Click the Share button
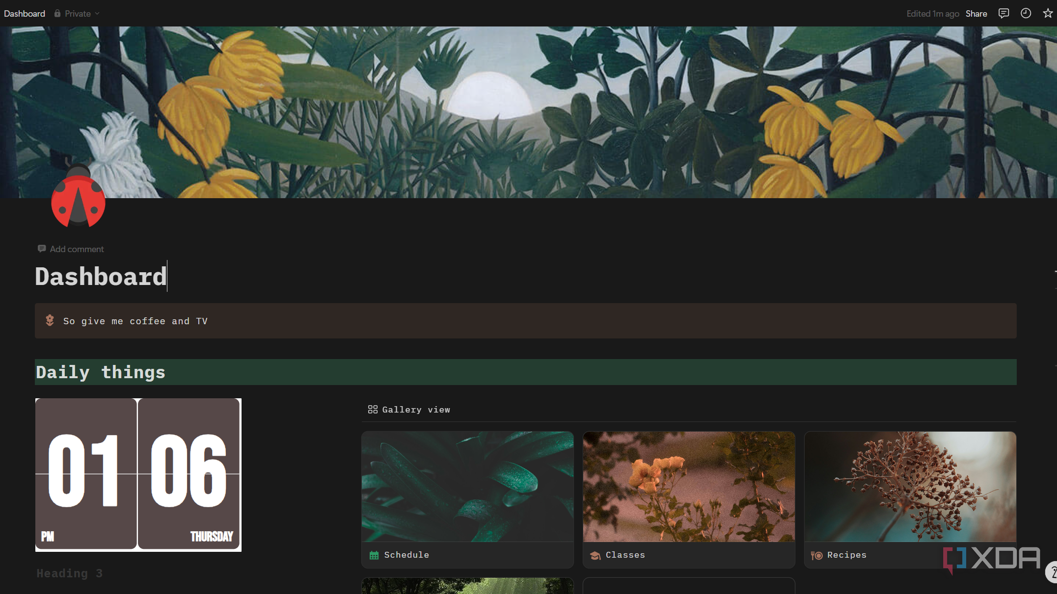This screenshot has width=1057, height=594. [x=976, y=14]
